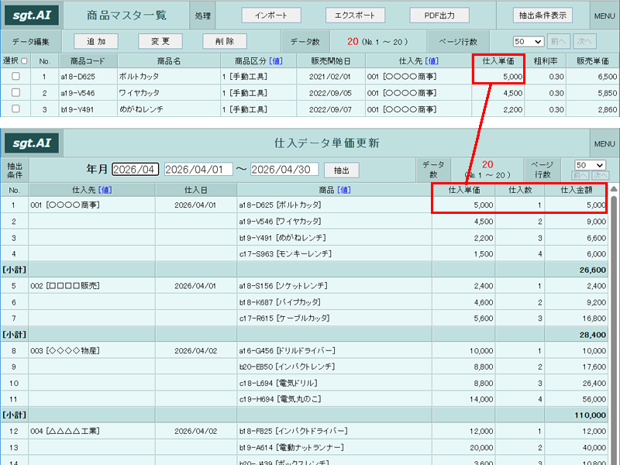620x465 pixels.
Task: Click product code a19-V546 in master list
Action: click(78, 93)
